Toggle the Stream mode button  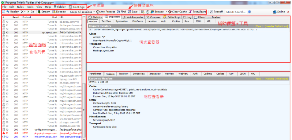(x=44, y=12)
